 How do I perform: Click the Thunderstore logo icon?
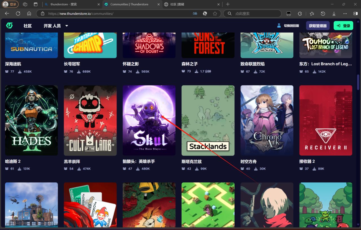9,26
